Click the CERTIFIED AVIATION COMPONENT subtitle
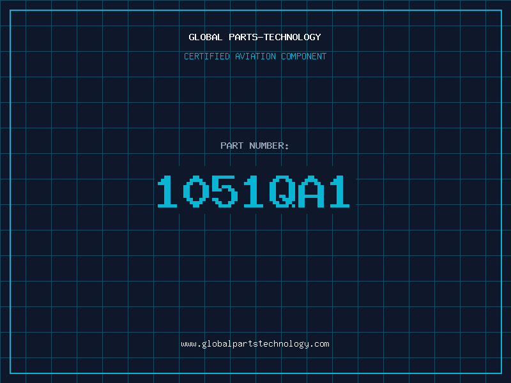Image resolution: width=511 pixels, height=383 pixels. (x=255, y=56)
